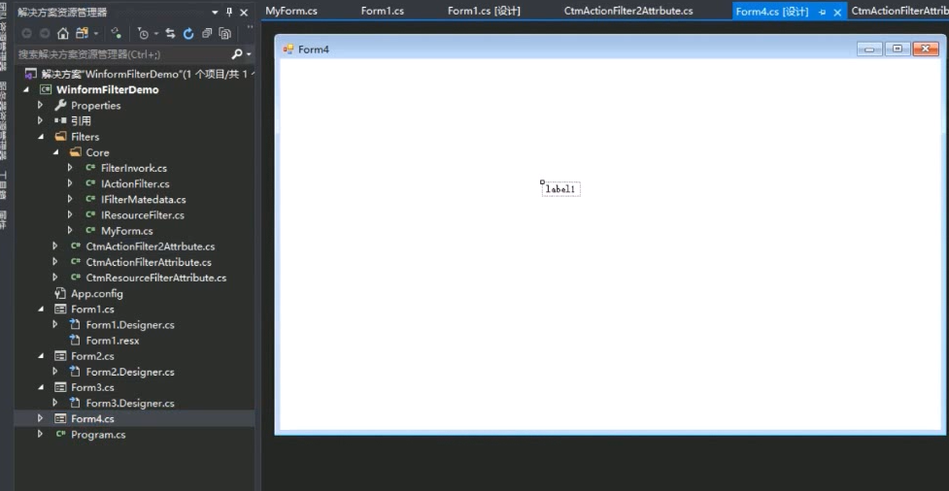Click the search magnifier icon in Solution Explorer
949x491 pixels.
(x=237, y=54)
